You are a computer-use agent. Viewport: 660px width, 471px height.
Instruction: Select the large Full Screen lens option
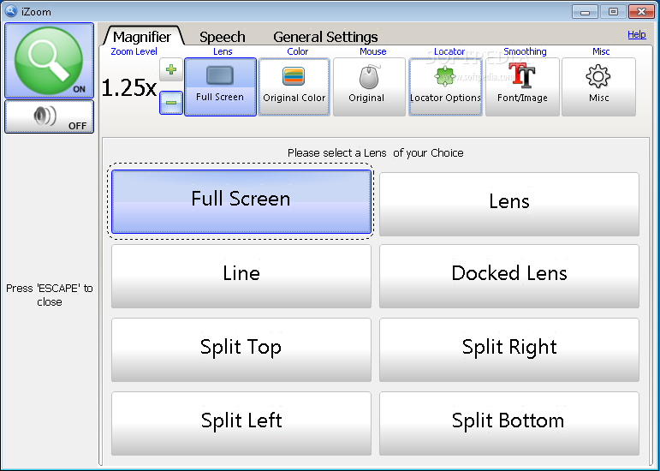(x=241, y=201)
